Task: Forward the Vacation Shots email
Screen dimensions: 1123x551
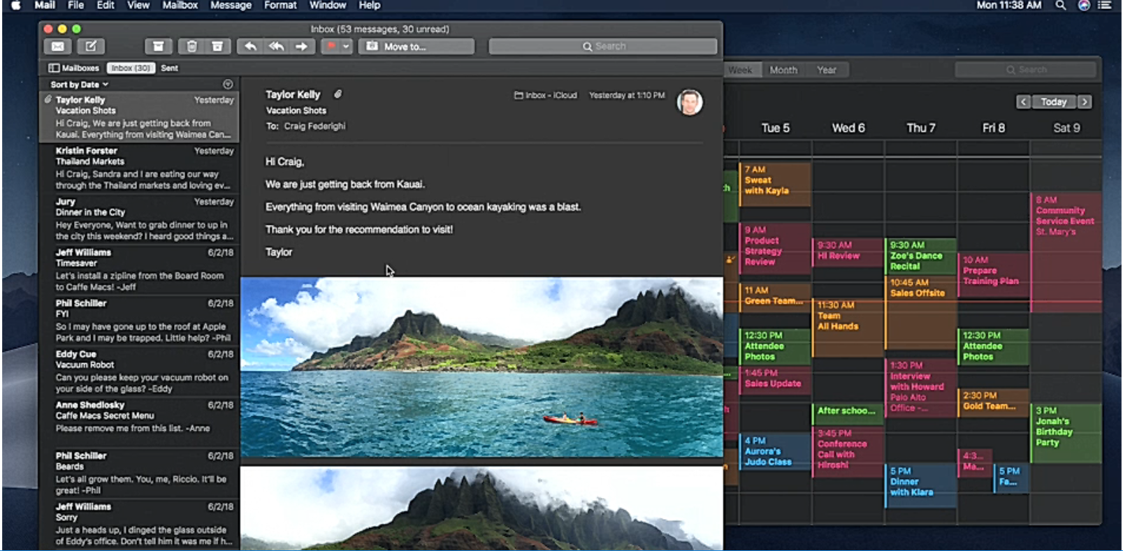Action: pos(302,46)
